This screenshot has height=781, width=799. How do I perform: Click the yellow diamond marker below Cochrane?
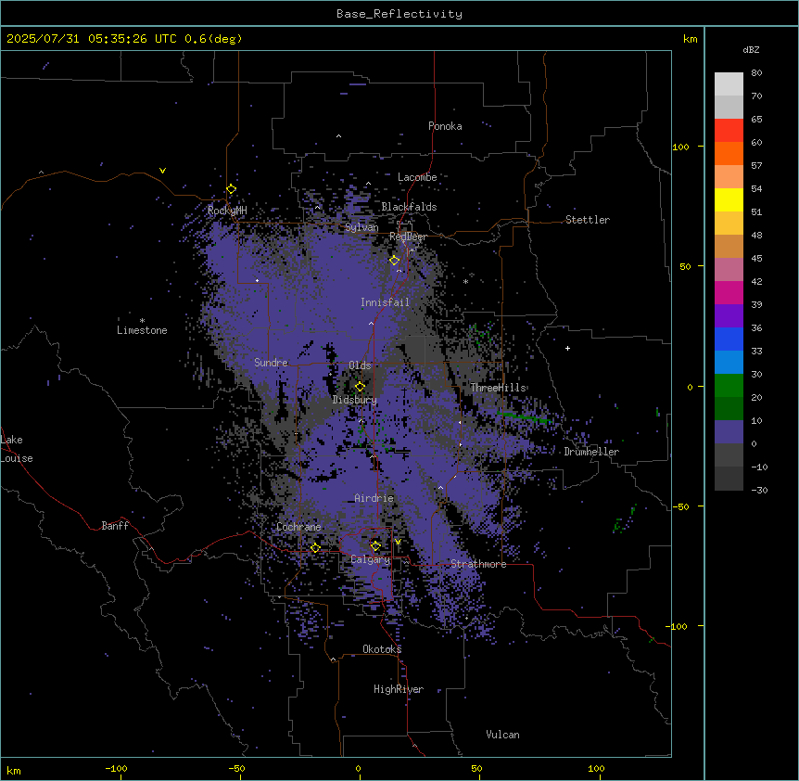coord(315,547)
